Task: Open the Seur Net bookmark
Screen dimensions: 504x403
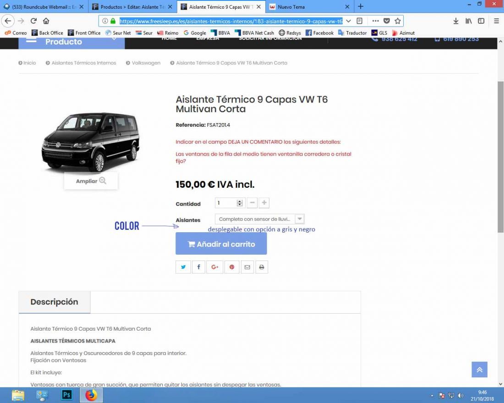Action: click(x=118, y=33)
